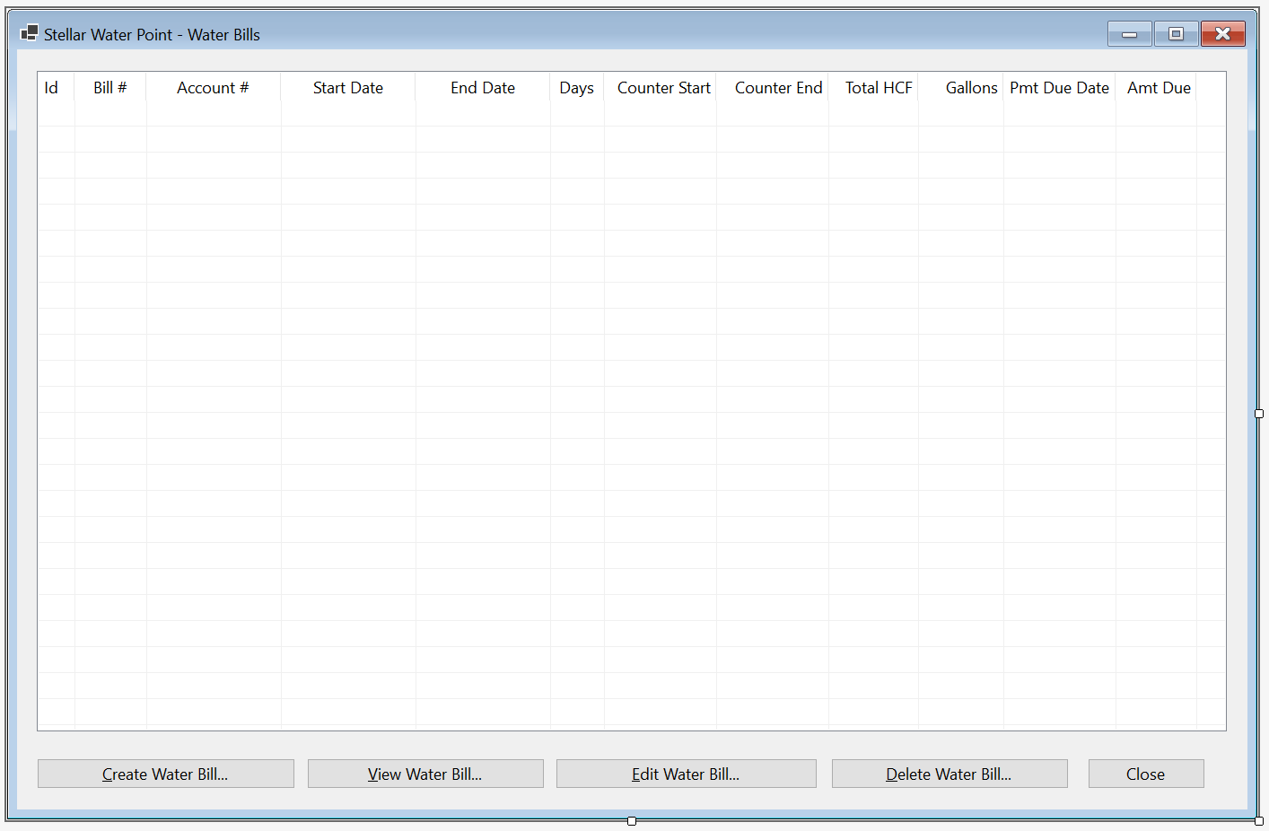1269x831 pixels.
Task: Click the Start Date column header
Action: [x=348, y=88]
